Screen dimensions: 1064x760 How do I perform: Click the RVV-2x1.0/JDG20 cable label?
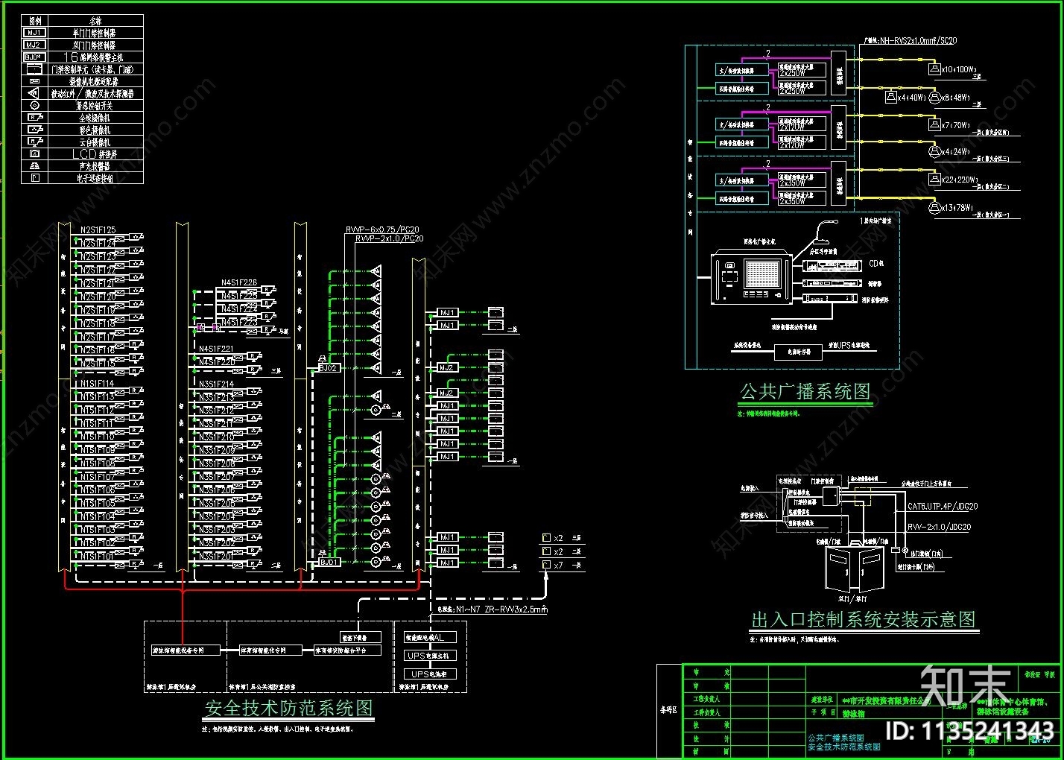click(x=940, y=527)
